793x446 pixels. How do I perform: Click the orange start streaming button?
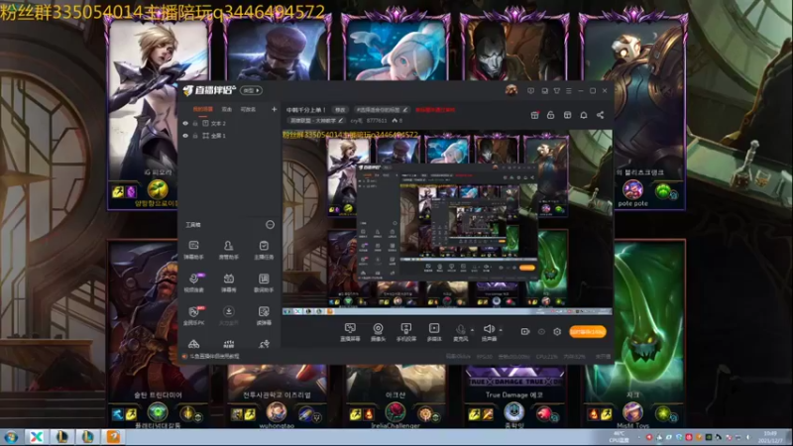tap(587, 332)
